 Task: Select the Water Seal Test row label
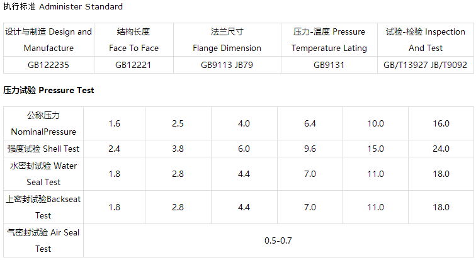coord(43,174)
